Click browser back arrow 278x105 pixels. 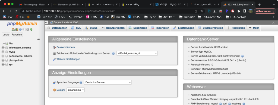pyautogui.click(x=4, y=11)
